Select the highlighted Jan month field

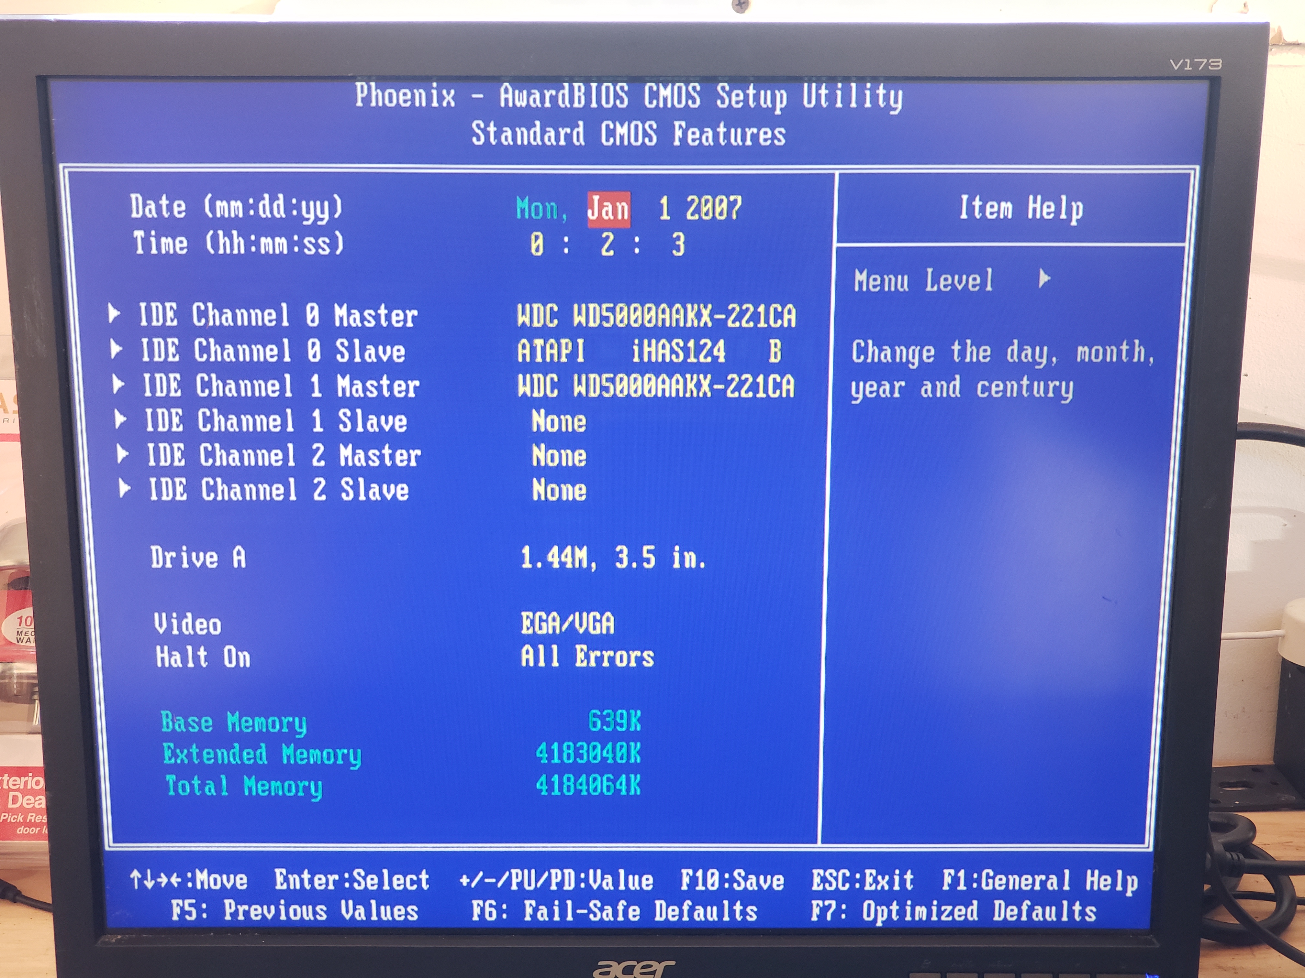pyautogui.click(x=608, y=209)
